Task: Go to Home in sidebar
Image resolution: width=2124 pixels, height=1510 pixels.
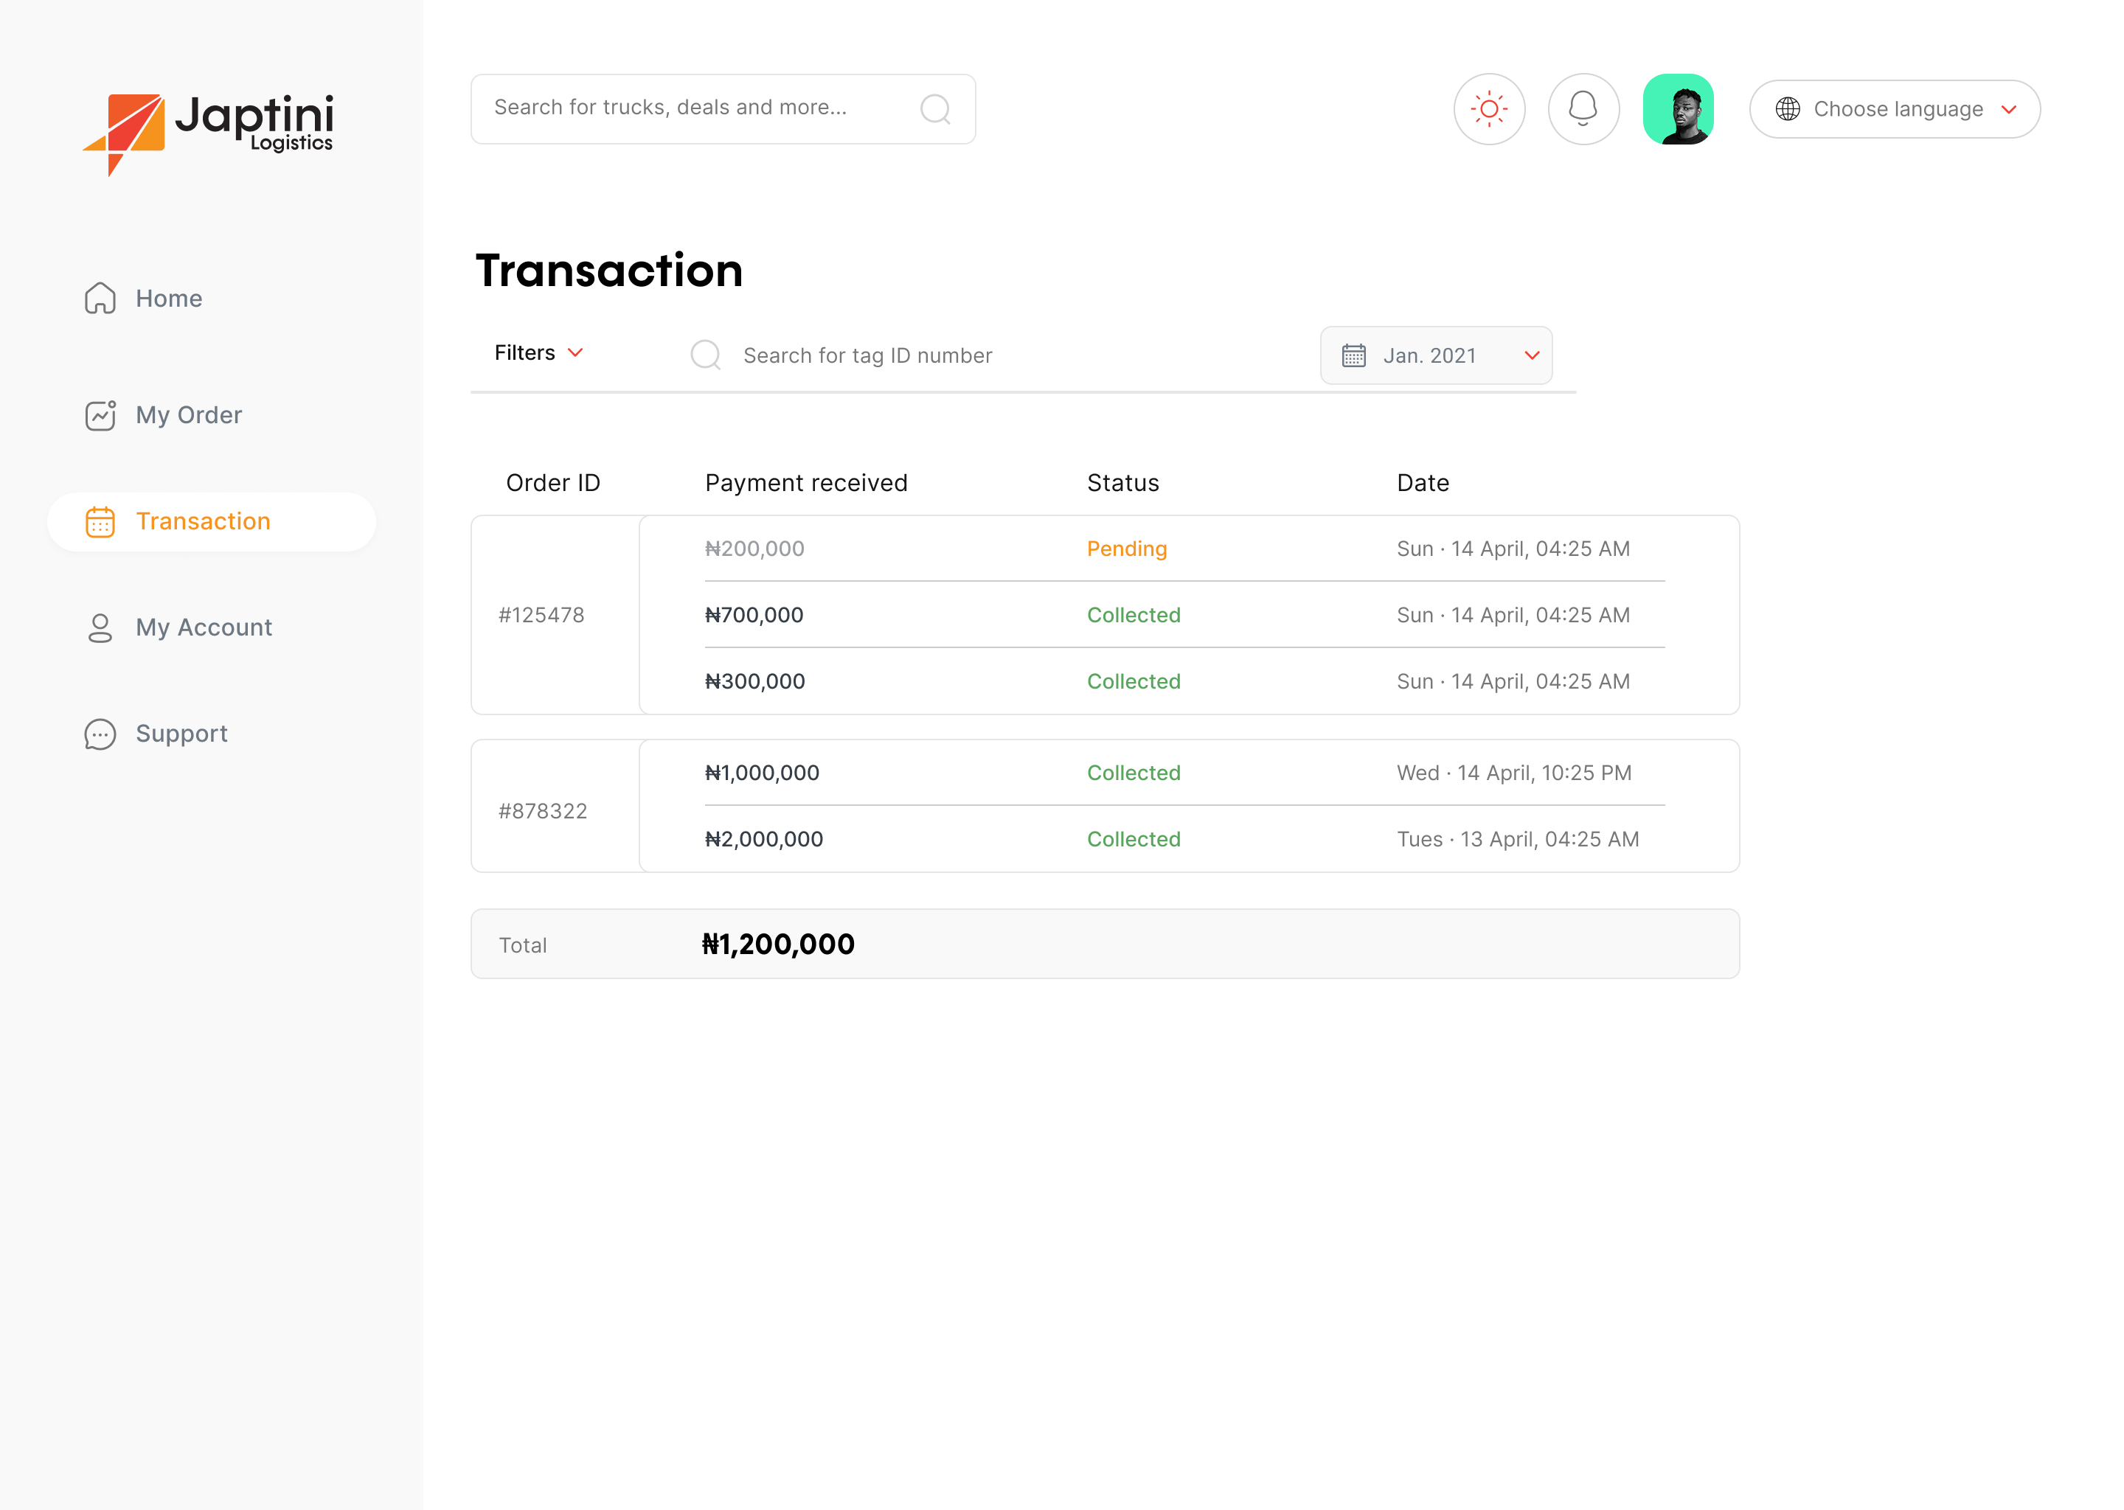Action: click(168, 299)
